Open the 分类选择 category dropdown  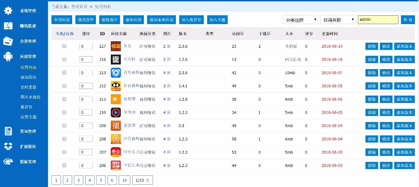[x=300, y=19]
